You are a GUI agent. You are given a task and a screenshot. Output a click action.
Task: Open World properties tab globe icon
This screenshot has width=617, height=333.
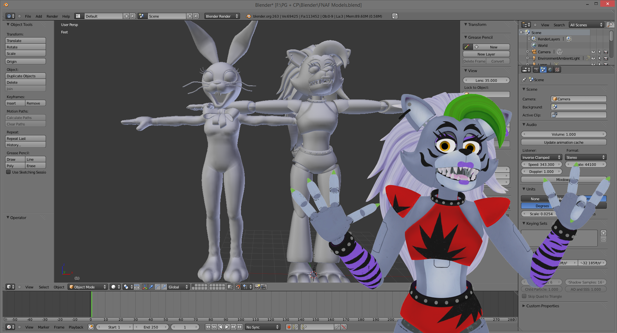tap(550, 70)
